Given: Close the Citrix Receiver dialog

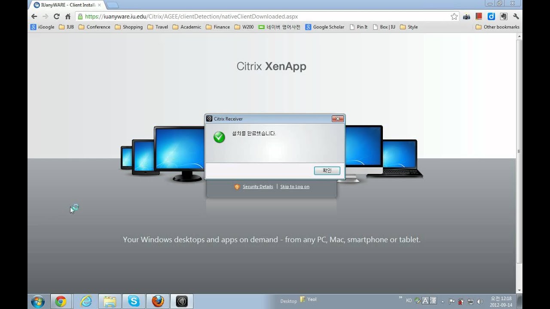Looking at the screenshot, I should 338,119.
